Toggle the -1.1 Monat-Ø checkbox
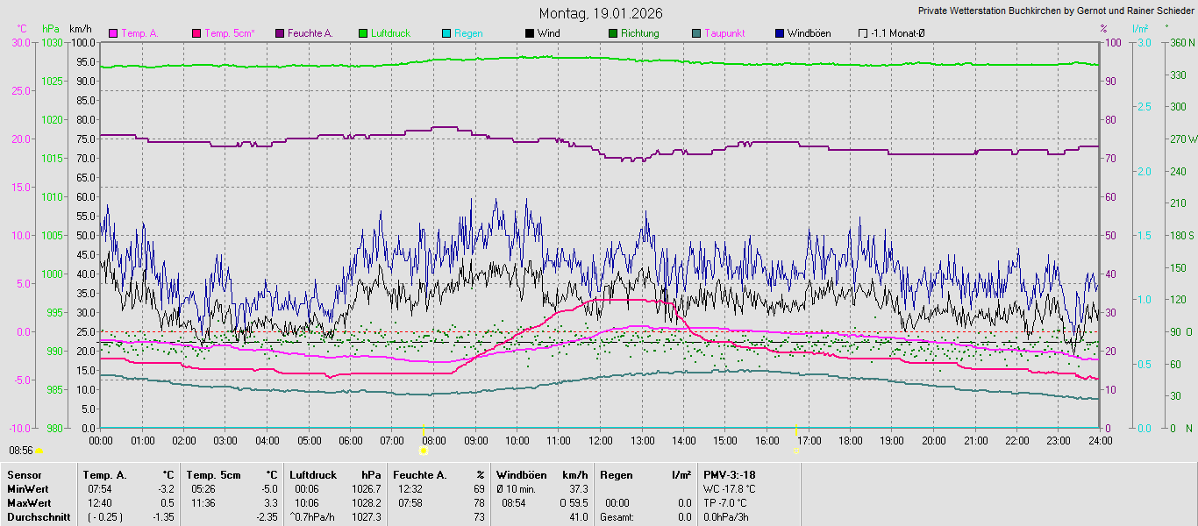The width and height of the screenshot is (1198, 526). (863, 33)
